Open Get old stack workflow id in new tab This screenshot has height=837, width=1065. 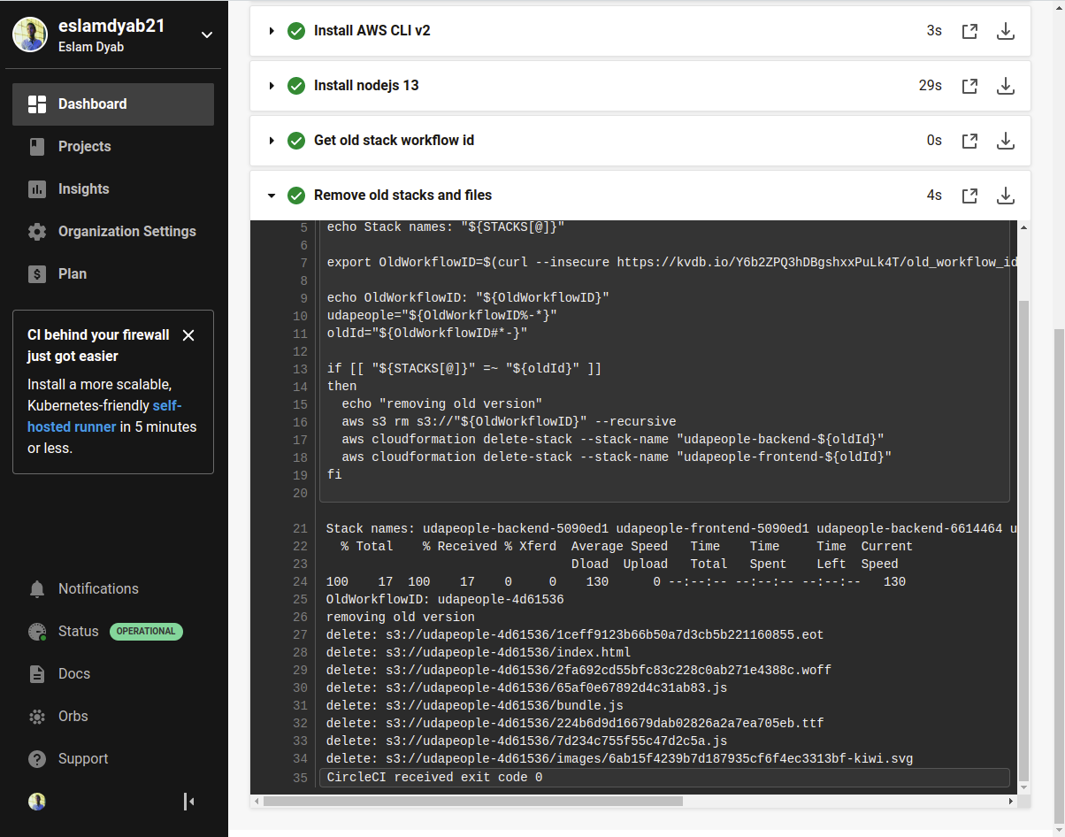pos(969,141)
